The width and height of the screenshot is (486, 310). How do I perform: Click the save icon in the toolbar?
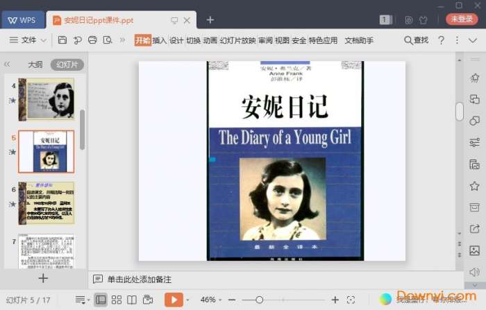click(62, 40)
